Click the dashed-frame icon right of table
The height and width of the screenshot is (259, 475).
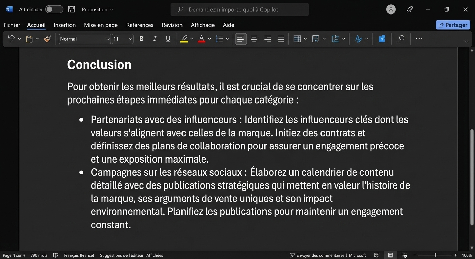316,39
